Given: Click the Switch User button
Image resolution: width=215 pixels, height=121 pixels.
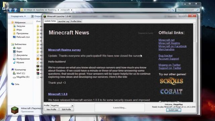Looking at the screenshot, I should [173, 110].
